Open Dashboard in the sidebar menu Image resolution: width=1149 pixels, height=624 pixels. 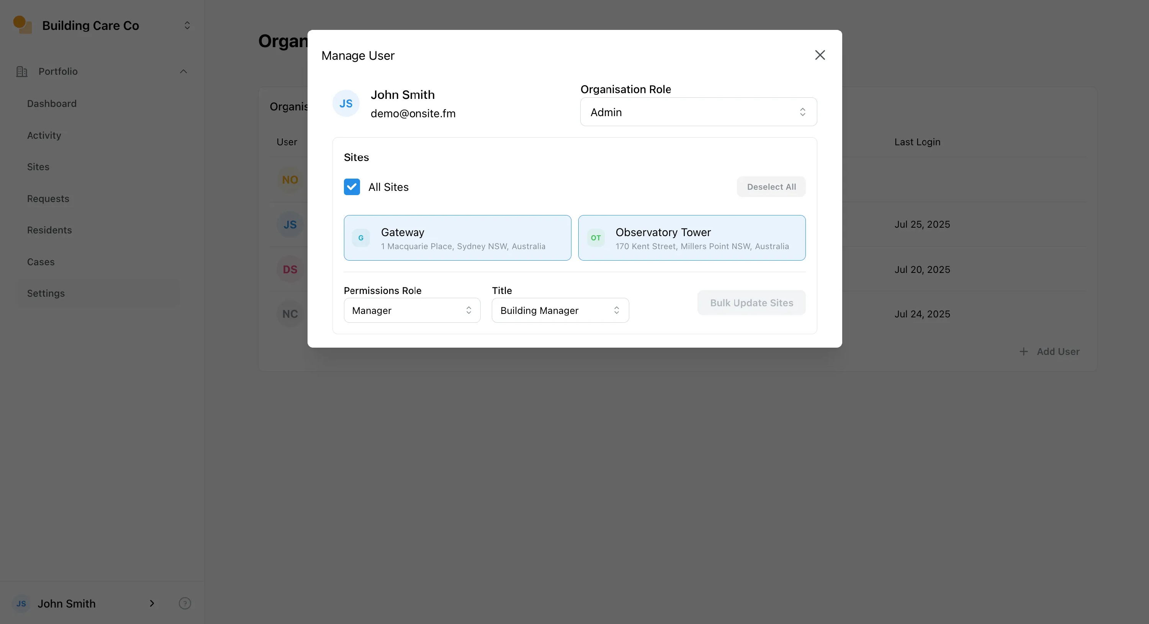coord(52,103)
